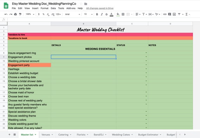Switch to the Florists sheet tab
The height and width of the screenshot is (138, 200).
coord(81,135)
